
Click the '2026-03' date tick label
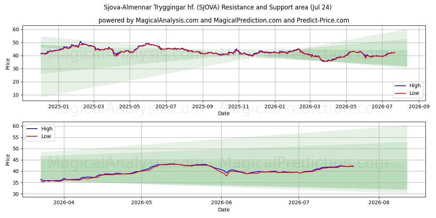click(310, 107)
